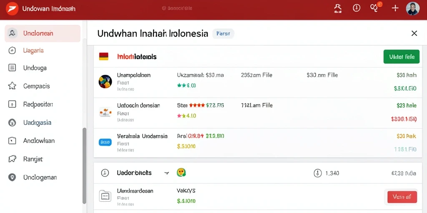Click the red Vem ell button
The image size is (427, 213).
click(x=402, y=197)
